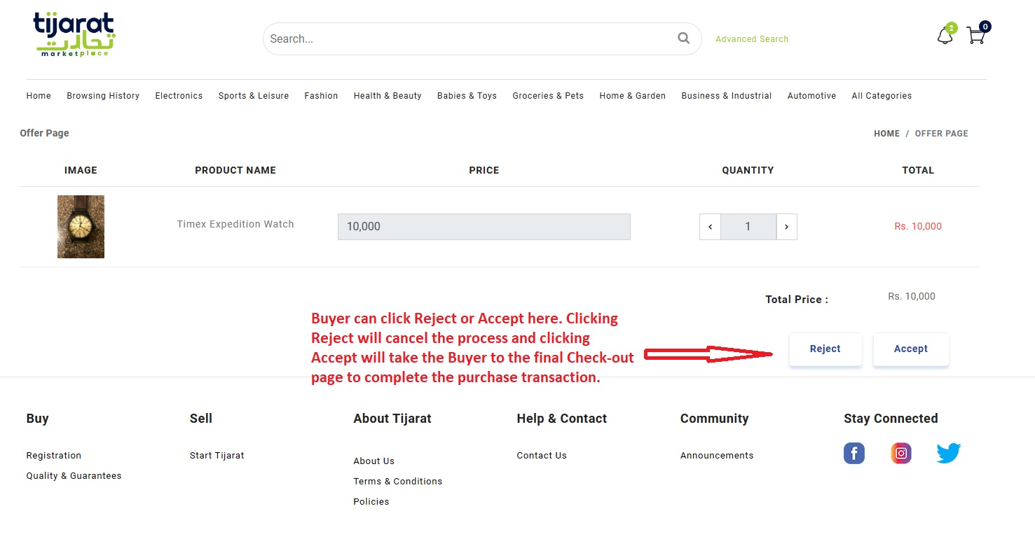Open Babies & Toys category

467,96
